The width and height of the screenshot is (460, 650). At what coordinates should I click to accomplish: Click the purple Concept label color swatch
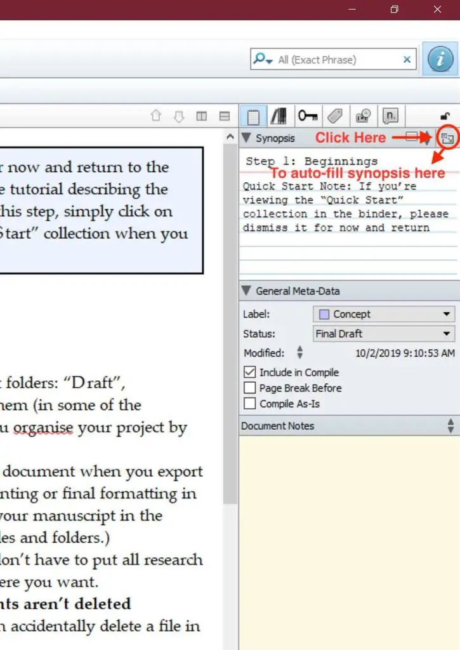324,314
